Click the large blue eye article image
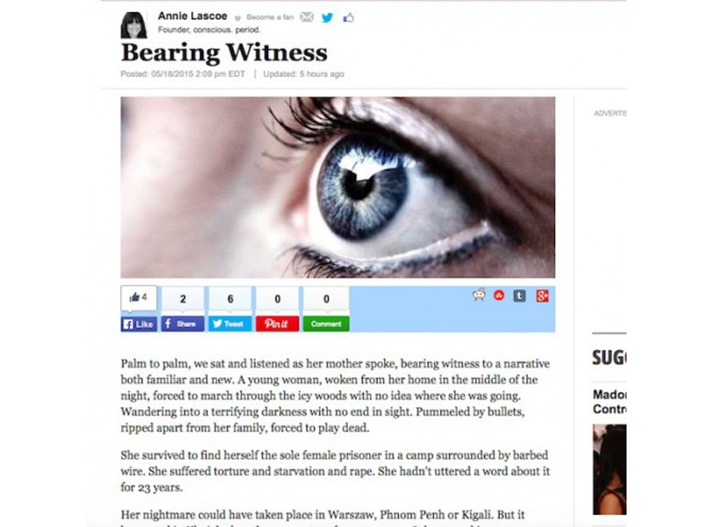Image resolution: width=703 pixels, height=527 pixels. pos(337,187)
